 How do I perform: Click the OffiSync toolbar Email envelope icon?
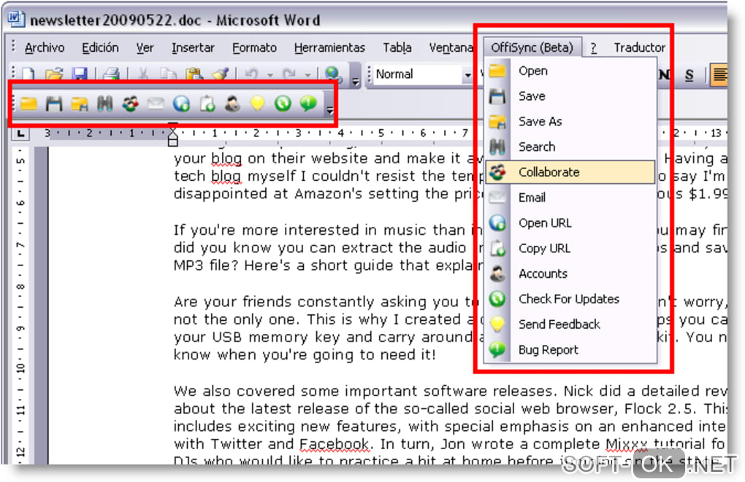click(156, 104)
